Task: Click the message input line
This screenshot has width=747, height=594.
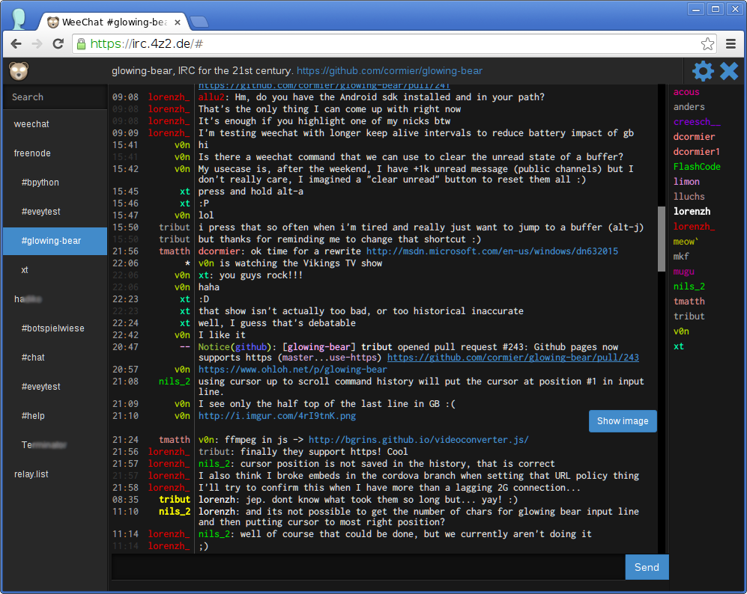Action: coord(369,567)
